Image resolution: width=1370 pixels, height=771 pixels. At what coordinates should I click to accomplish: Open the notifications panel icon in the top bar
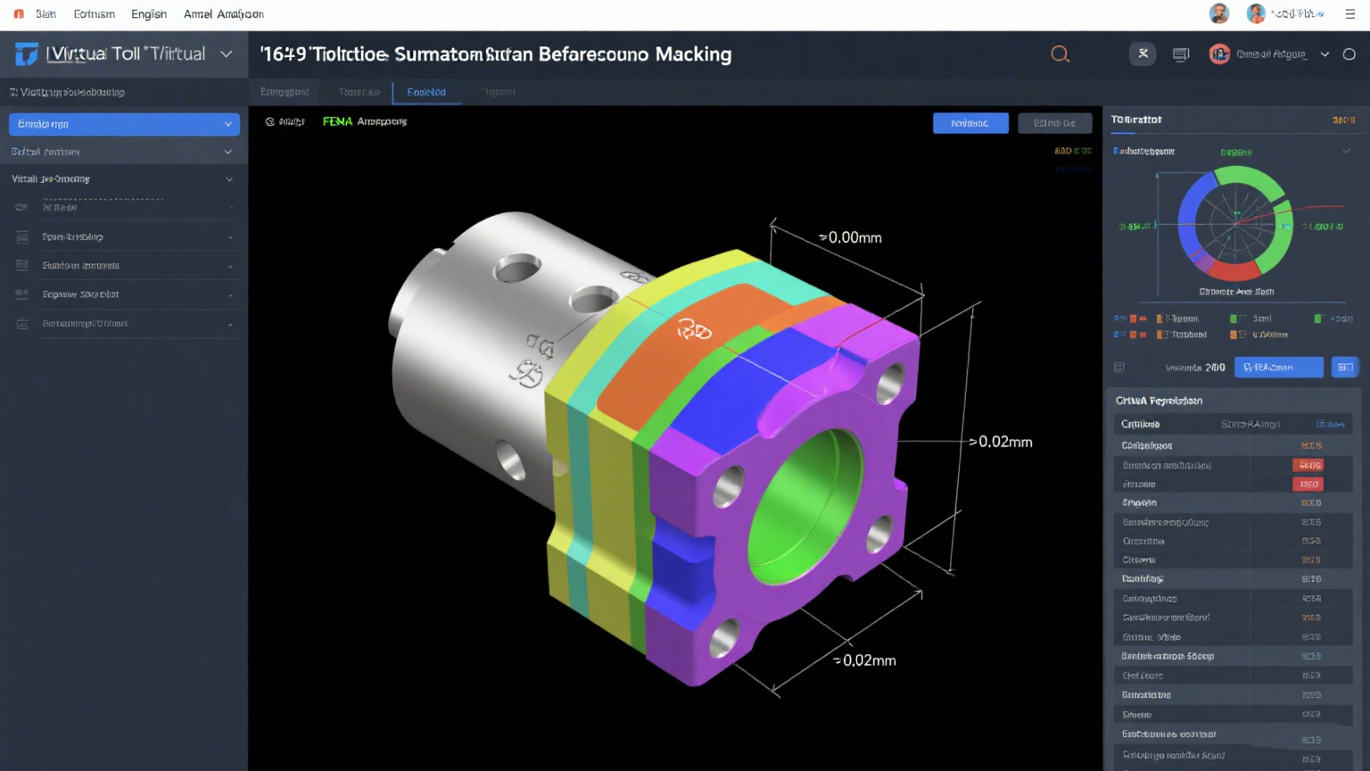coord(1180,54)
